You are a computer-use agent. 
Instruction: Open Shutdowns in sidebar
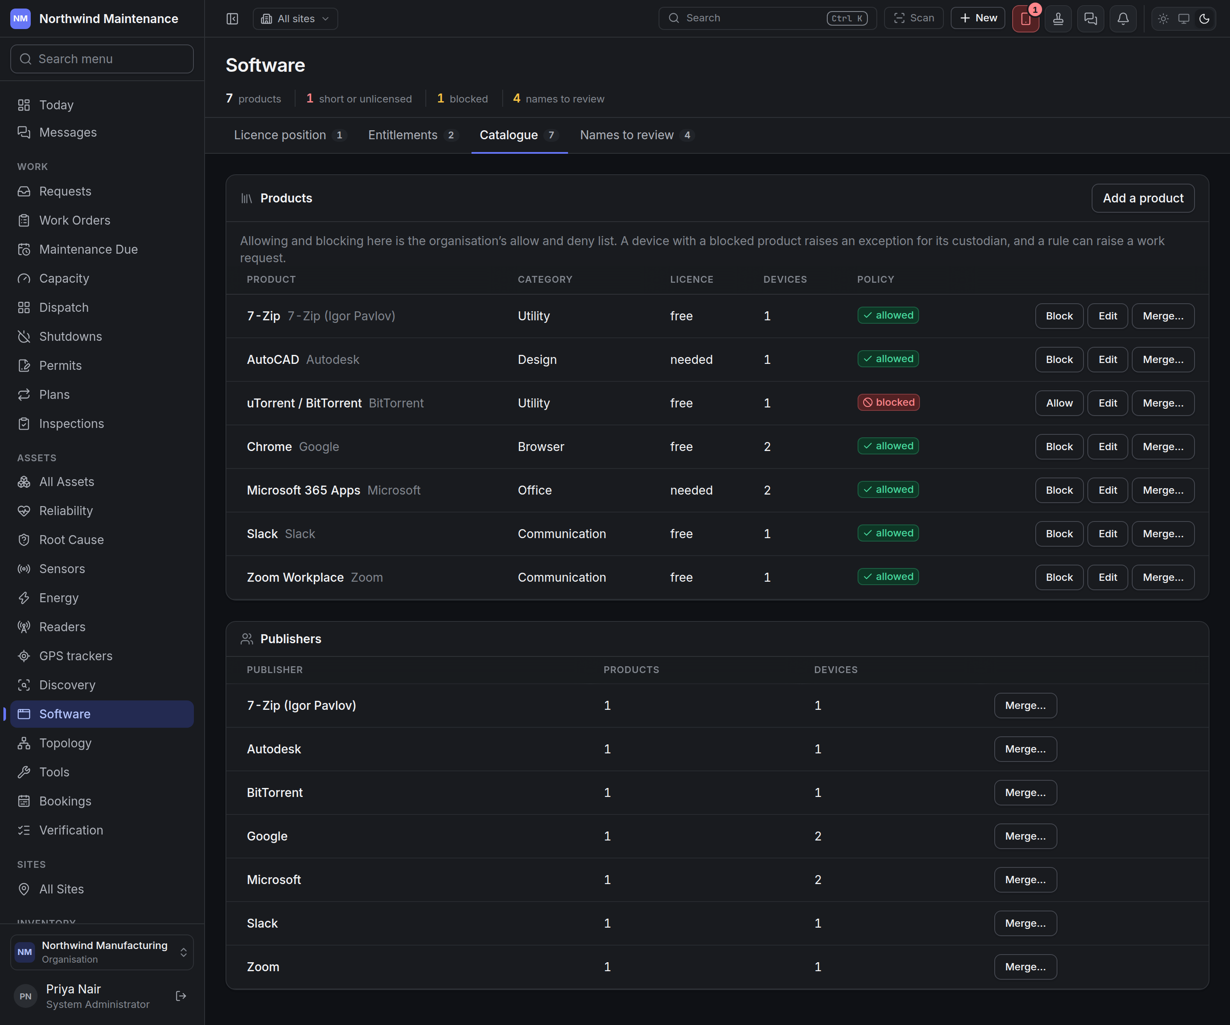point(102,336)
